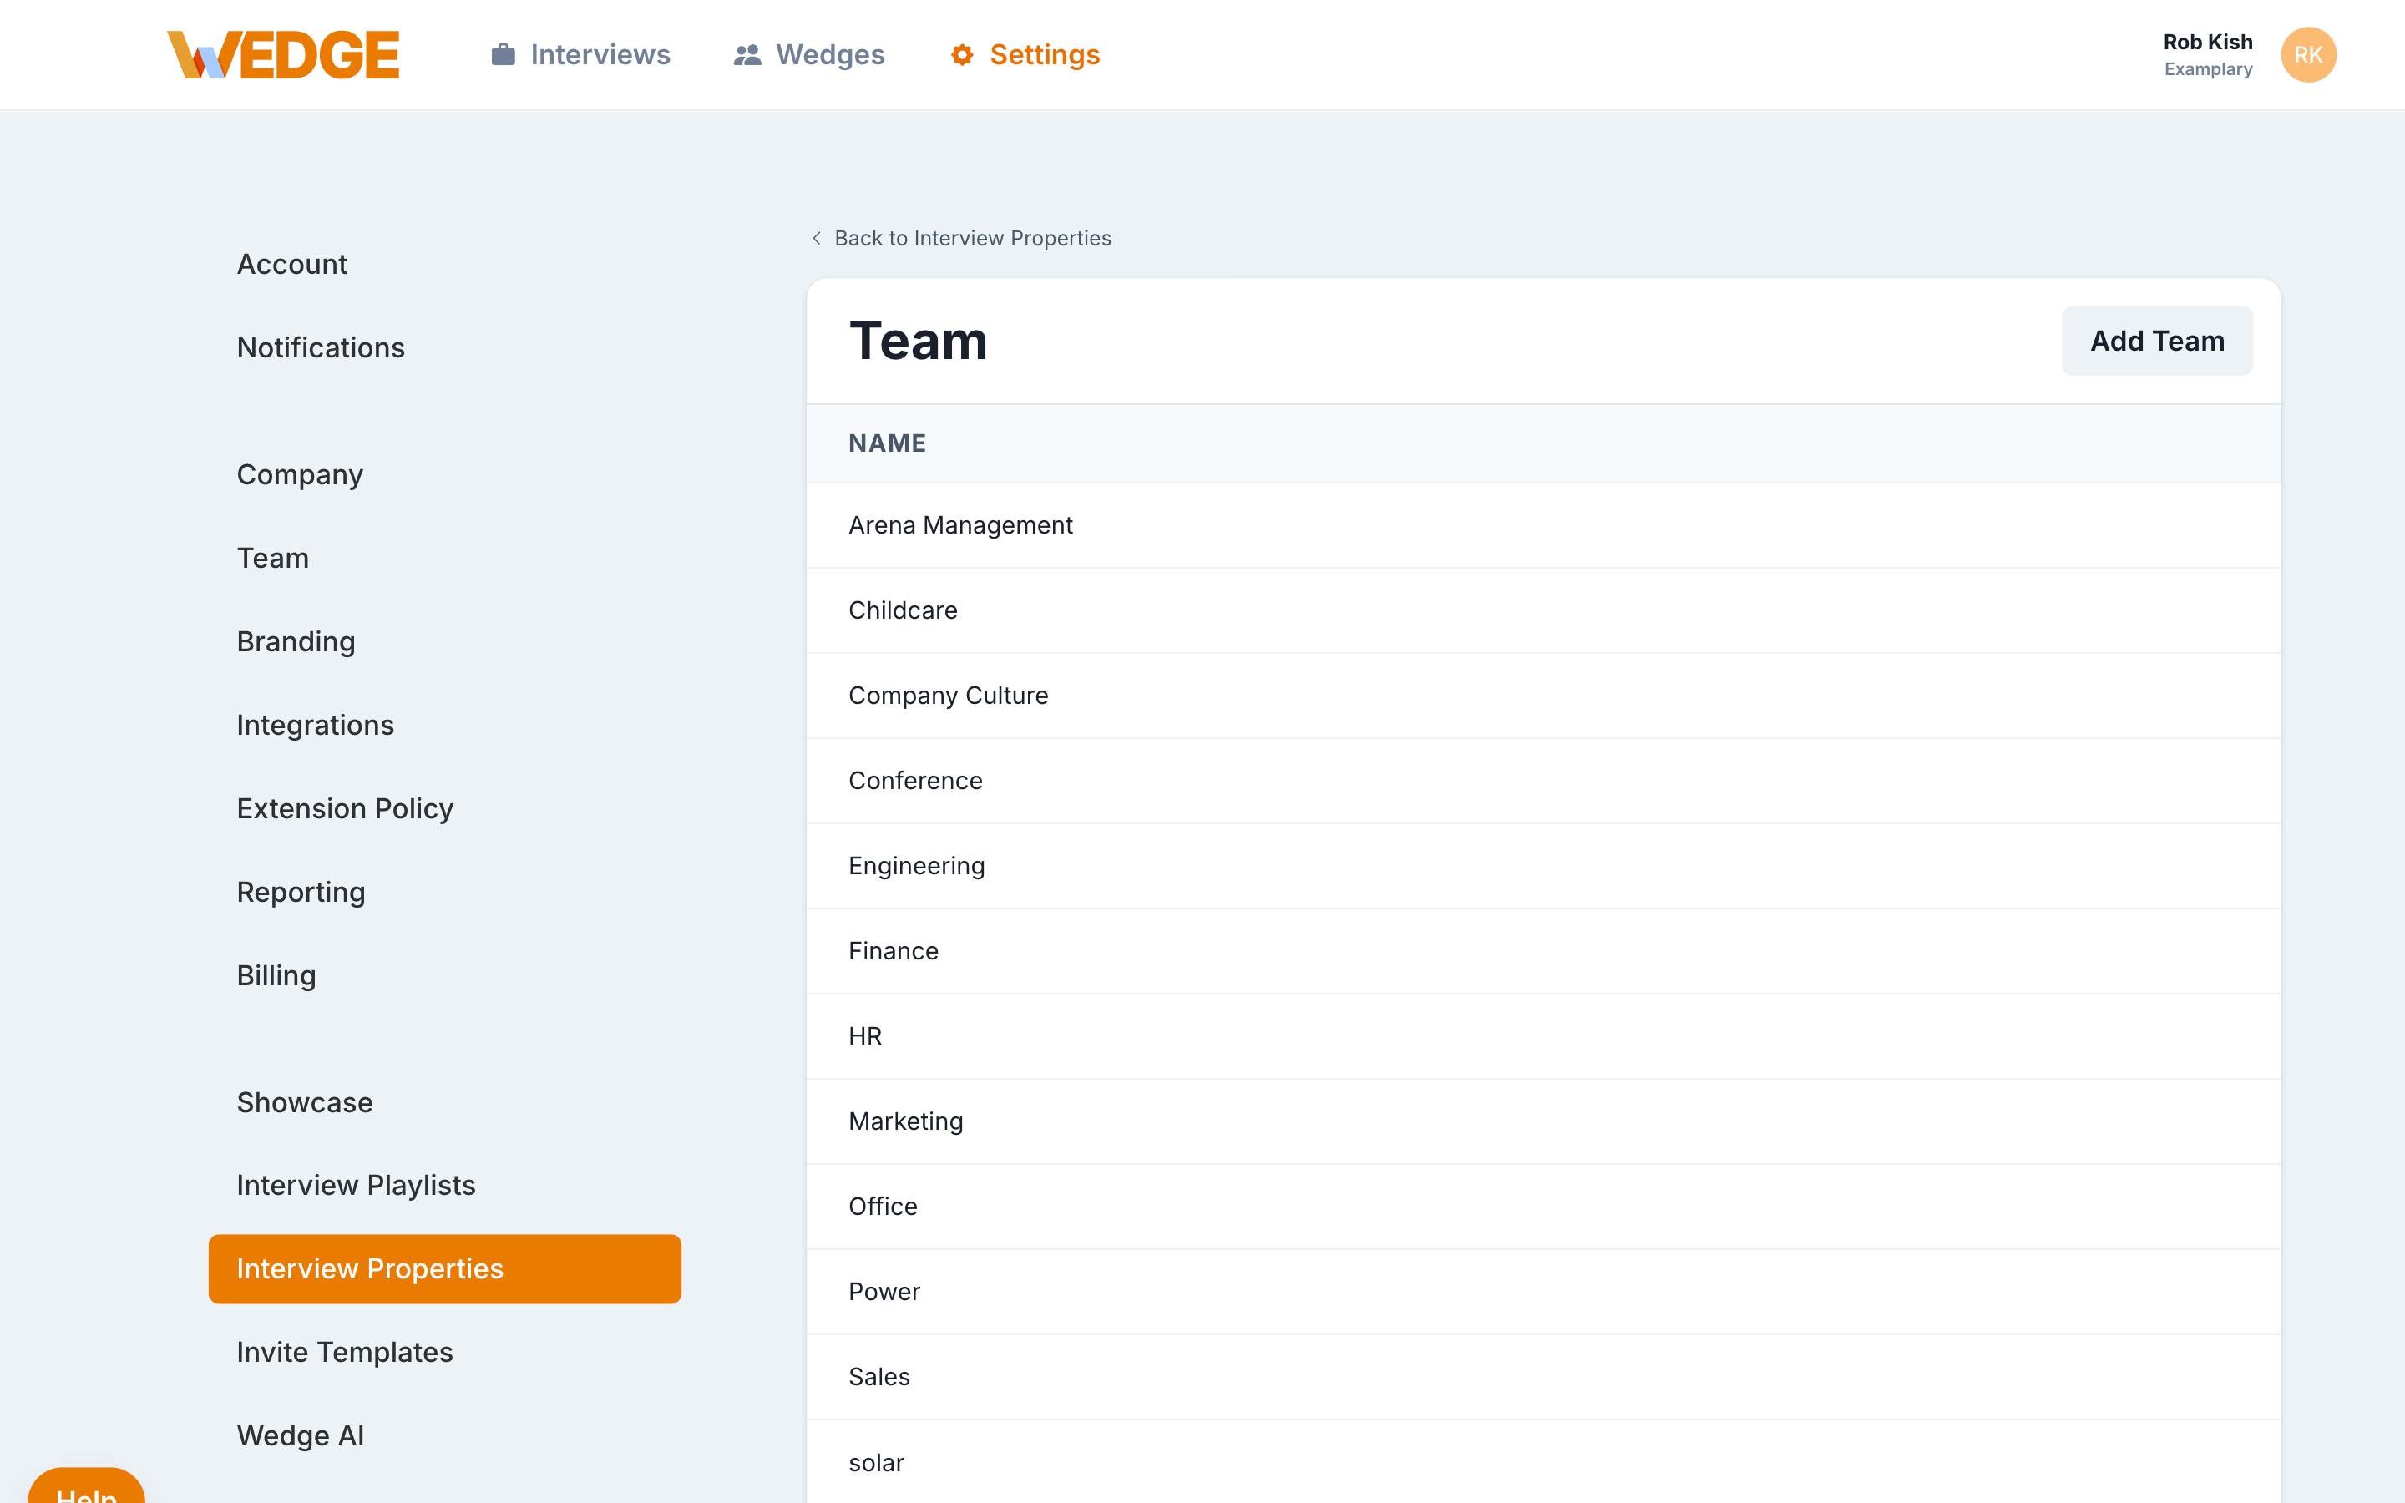Navigate to Billing settings
This screenshot has height=1503, width=2405.
click(276, 975)
